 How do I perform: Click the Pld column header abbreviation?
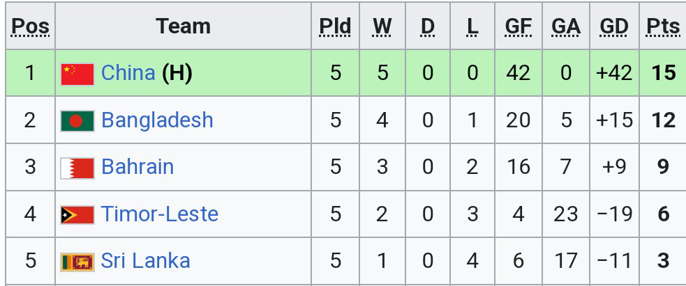335,26
